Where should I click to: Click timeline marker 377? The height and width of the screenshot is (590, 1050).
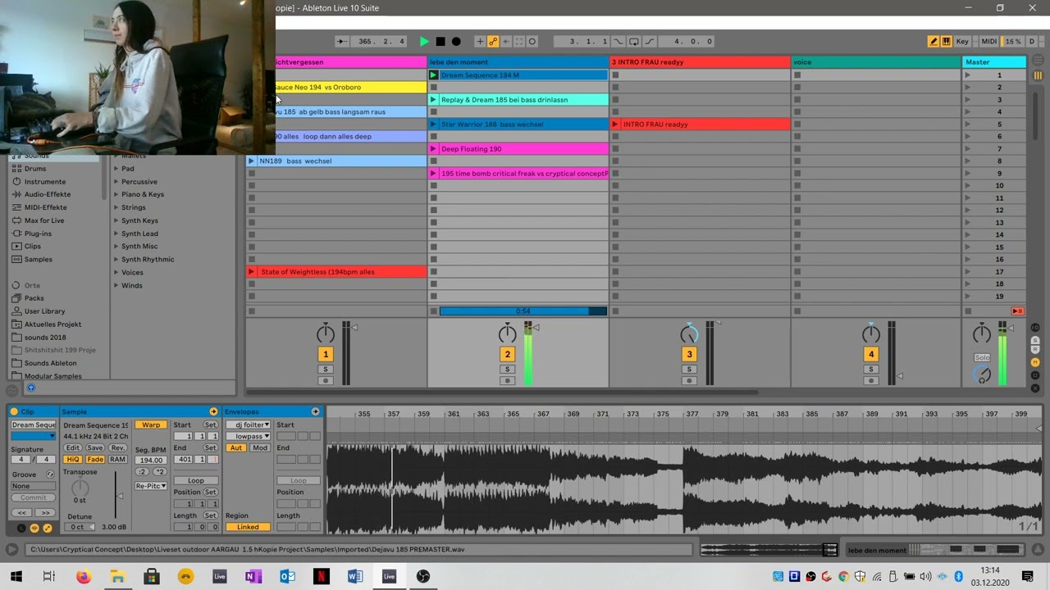click(692, 415)
